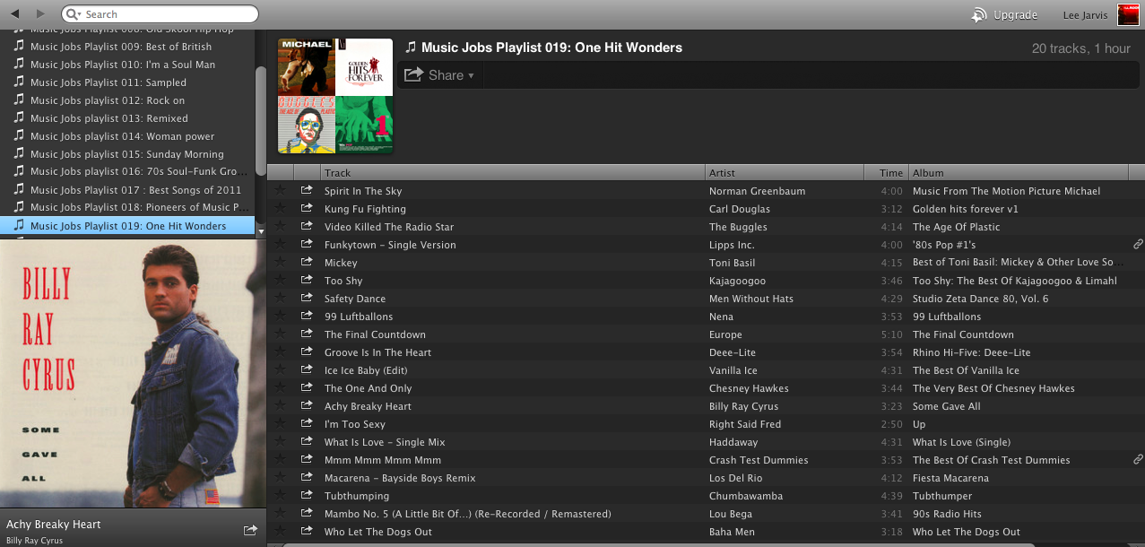The width and height of the screenshot is (1145, 547).
Task: Share icon for The One And Only
Action: [x=307, y=387]
